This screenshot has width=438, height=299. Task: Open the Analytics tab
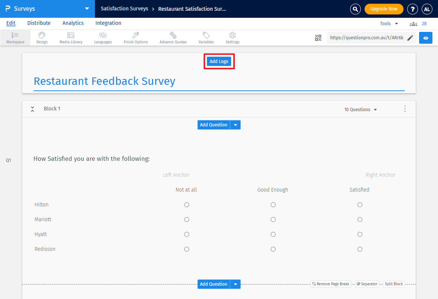[x=73, y=23]
